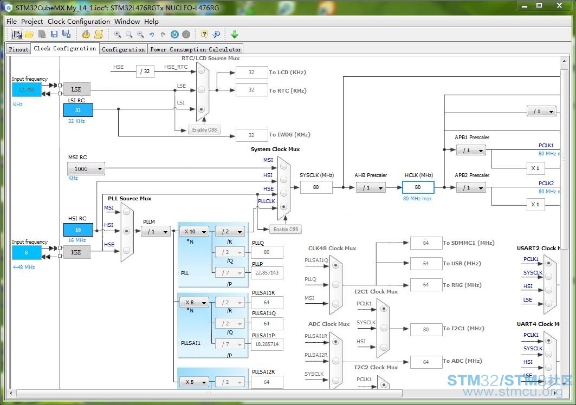
Task: Select HSI in System Clock Mux
Action: coord(283,179)
